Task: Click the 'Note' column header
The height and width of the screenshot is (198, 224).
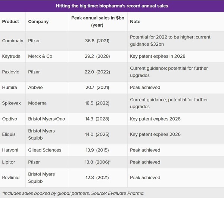Action: point(135,21)
